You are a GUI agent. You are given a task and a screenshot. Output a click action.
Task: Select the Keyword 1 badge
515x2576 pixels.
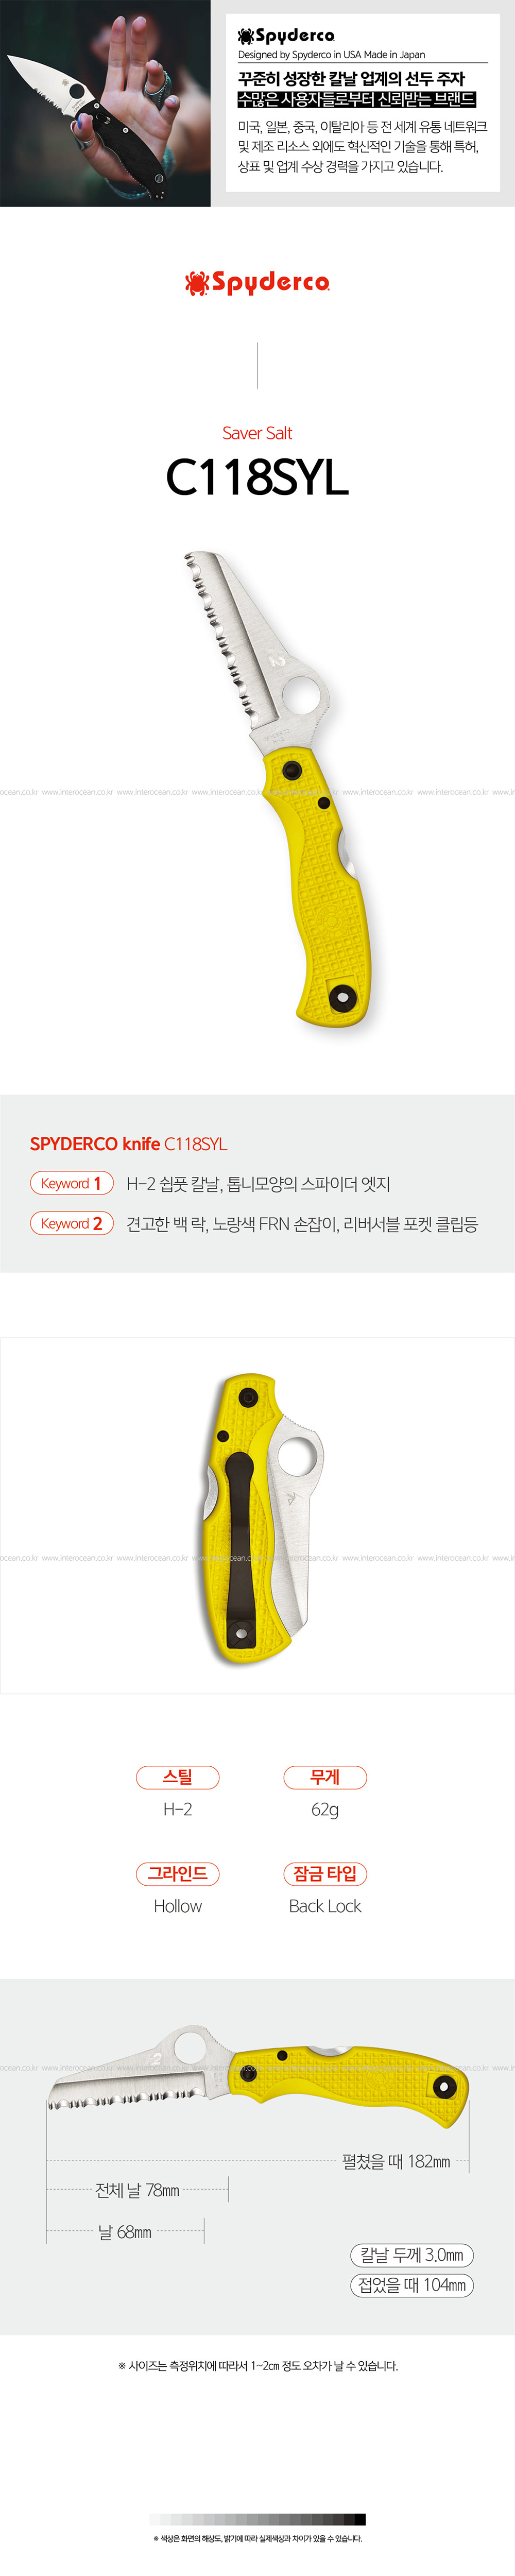[x=71, y=1183]
